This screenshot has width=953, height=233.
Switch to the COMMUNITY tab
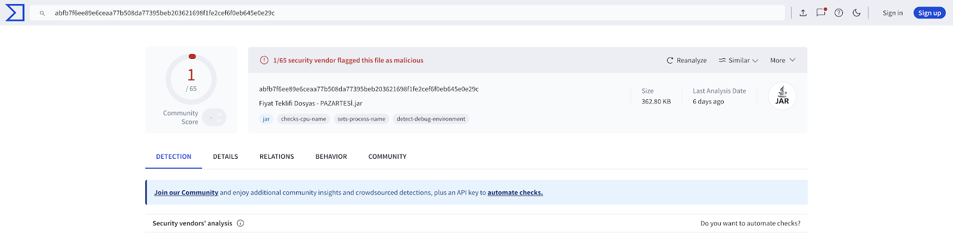click(x=387, y=157)
